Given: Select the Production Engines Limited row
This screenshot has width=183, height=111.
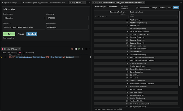Looking at the screenshot, I should tap(136, 104).
